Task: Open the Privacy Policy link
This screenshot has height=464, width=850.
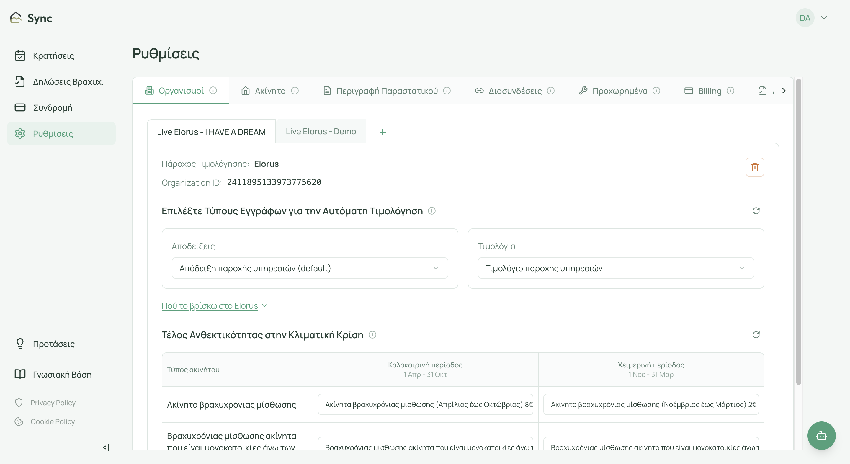Action: click(53, 403)
